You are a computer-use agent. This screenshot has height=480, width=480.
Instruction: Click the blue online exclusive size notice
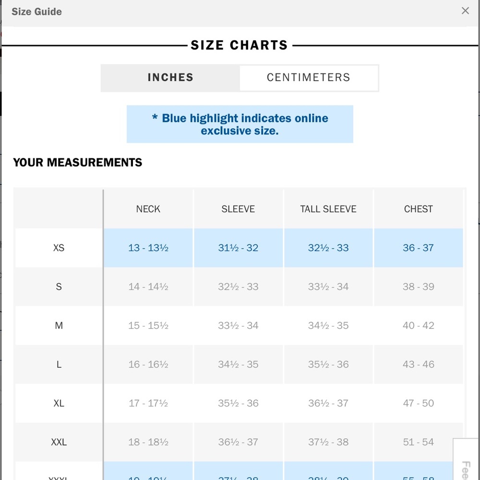pos(240,124)
